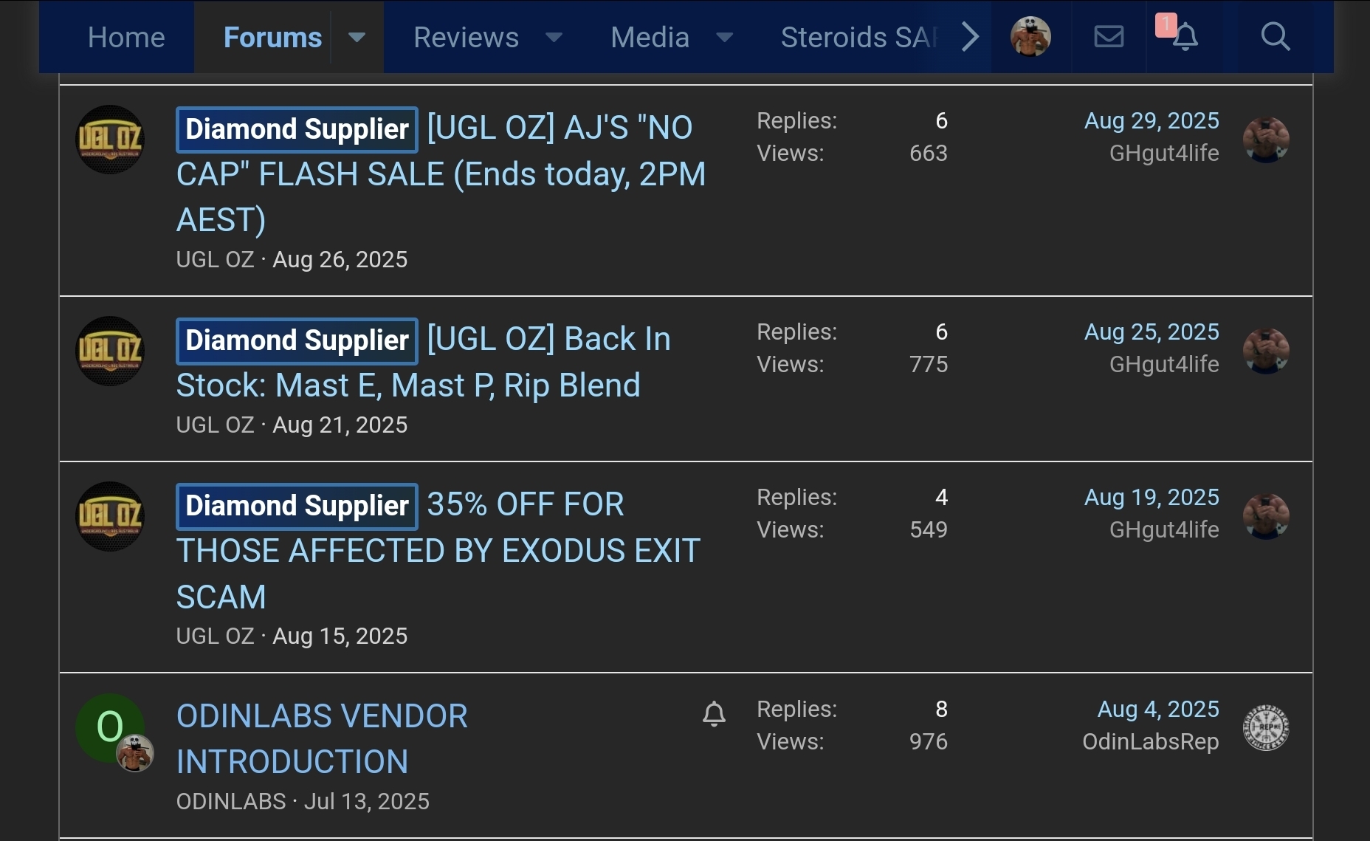Open the Steroids SA navigation tab
This screenshot has width=1370, height=841.
click(x=859, y=37)
